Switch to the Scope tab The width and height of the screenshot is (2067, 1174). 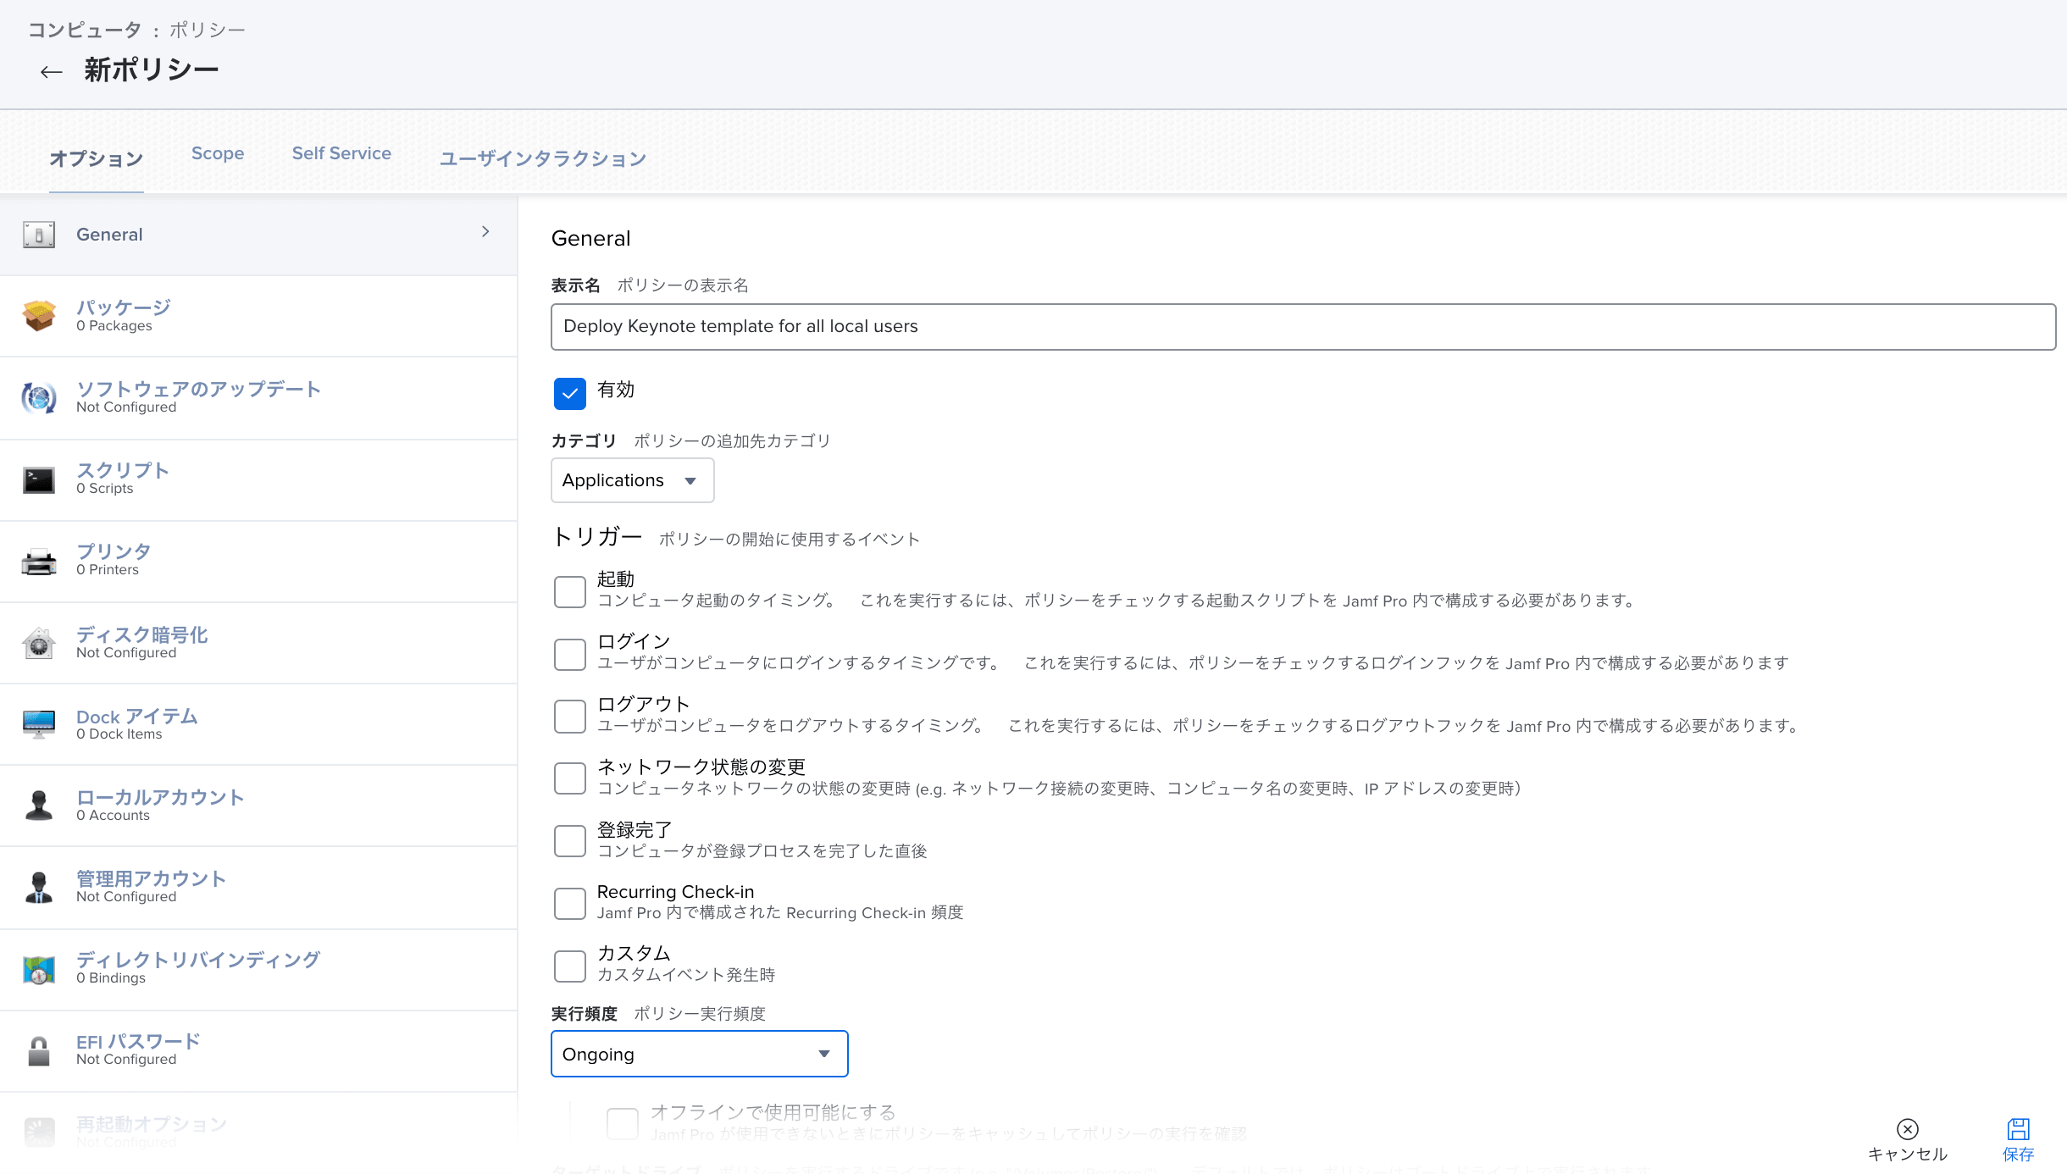218,153
